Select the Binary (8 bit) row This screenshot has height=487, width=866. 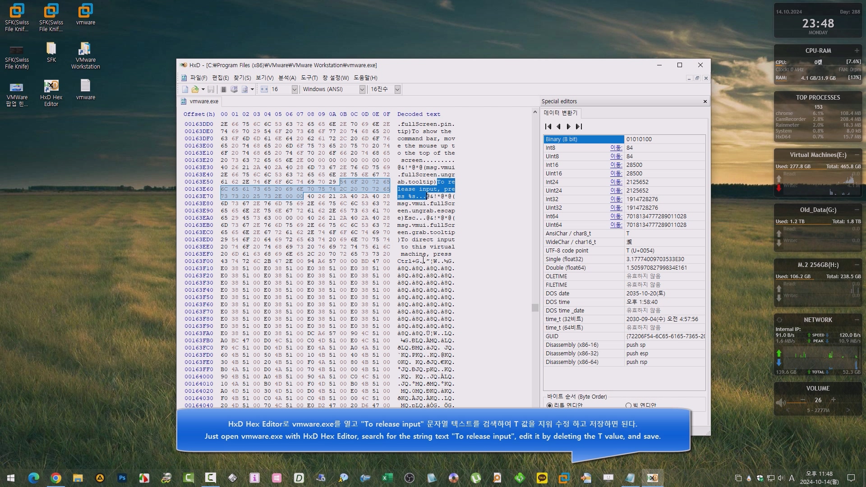click(x=624, y=139)
